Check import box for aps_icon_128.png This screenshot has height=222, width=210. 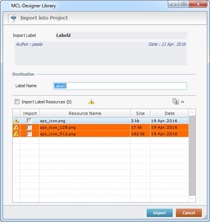[29, 127]
